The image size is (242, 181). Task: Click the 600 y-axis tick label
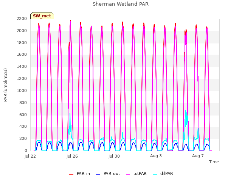23,115
